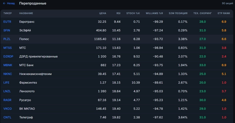235x123 pixels.
Task: Click price 171.10 in MTSS row
Action: (101, 48)
